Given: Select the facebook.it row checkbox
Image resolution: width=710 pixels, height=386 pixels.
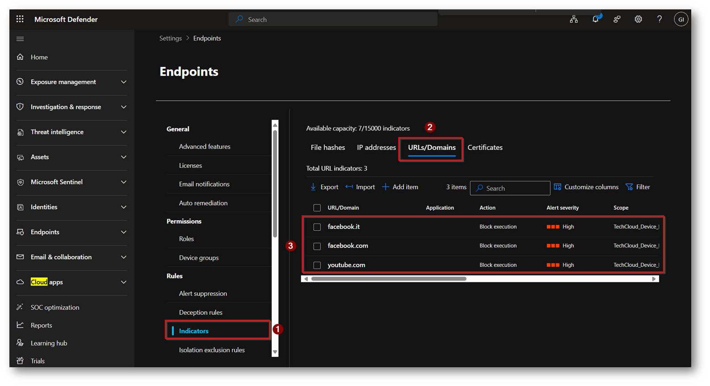Looking at the screenshot, I should click(x=317, y=227).
